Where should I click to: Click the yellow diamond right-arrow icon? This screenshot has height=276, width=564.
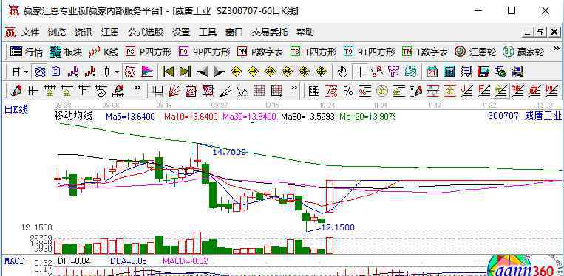[x=254, y=72]
